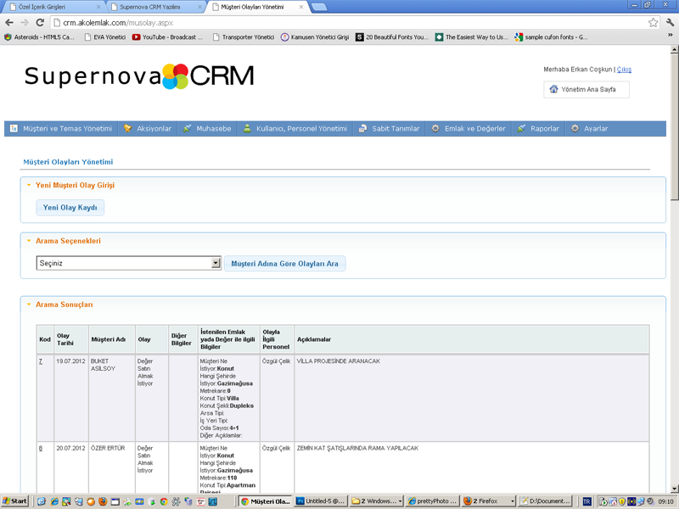The width and height of the screenshot is (679, 509).
Task: Click the icon beside Müşteri ve Temas Yönetimi
Action: [x=14, y=129]
